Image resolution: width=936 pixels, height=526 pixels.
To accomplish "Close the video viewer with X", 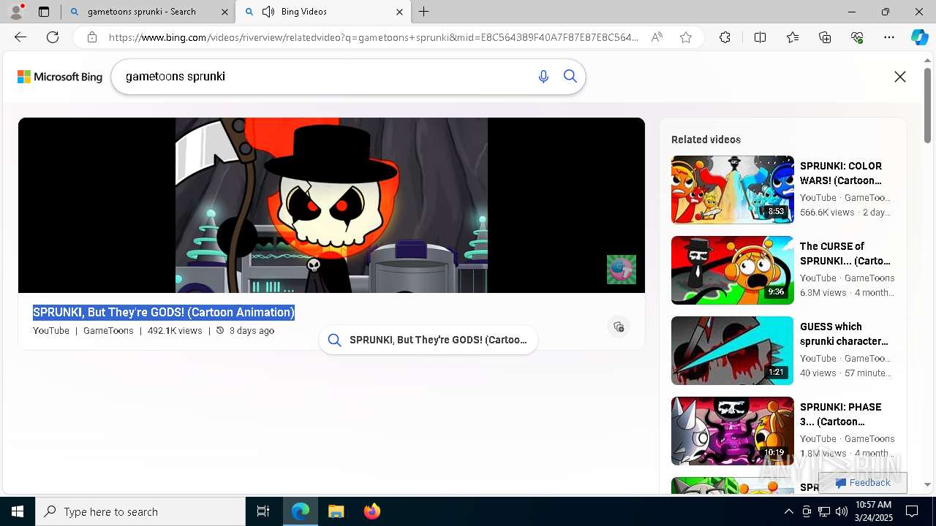I will 900,77.
